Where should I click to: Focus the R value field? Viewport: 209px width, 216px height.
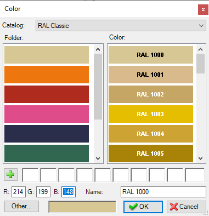tap(19, 192)
